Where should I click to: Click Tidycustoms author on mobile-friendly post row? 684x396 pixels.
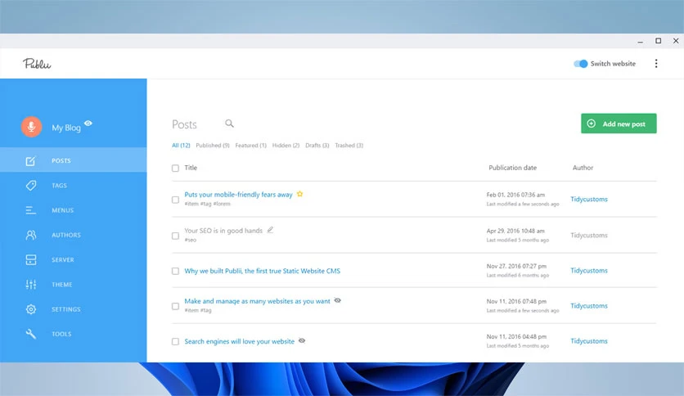tap(589, 200)
